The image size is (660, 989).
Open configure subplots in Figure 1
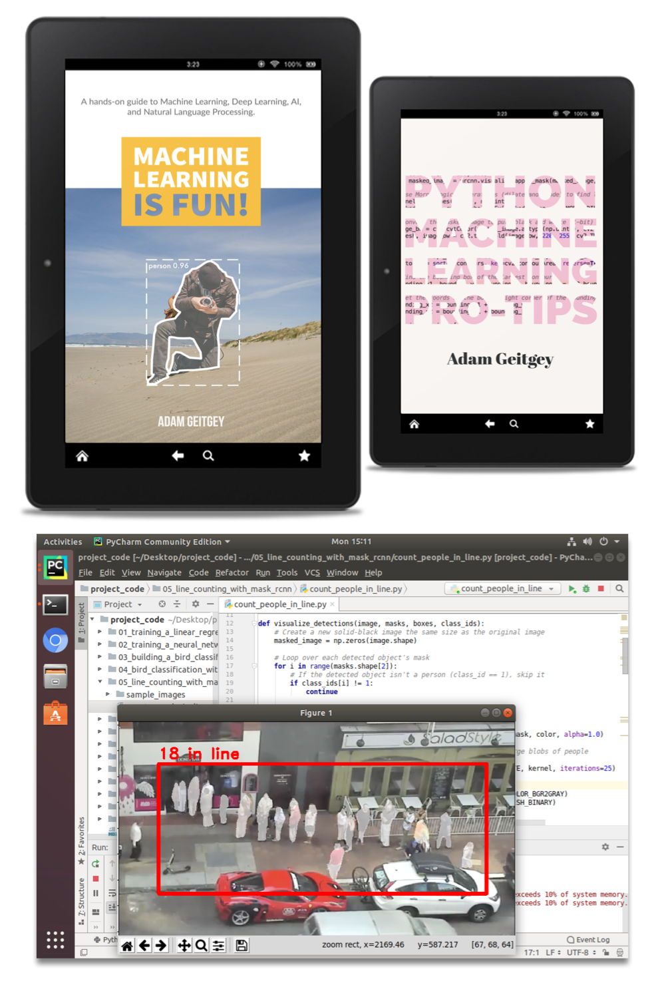coord(218,945)
